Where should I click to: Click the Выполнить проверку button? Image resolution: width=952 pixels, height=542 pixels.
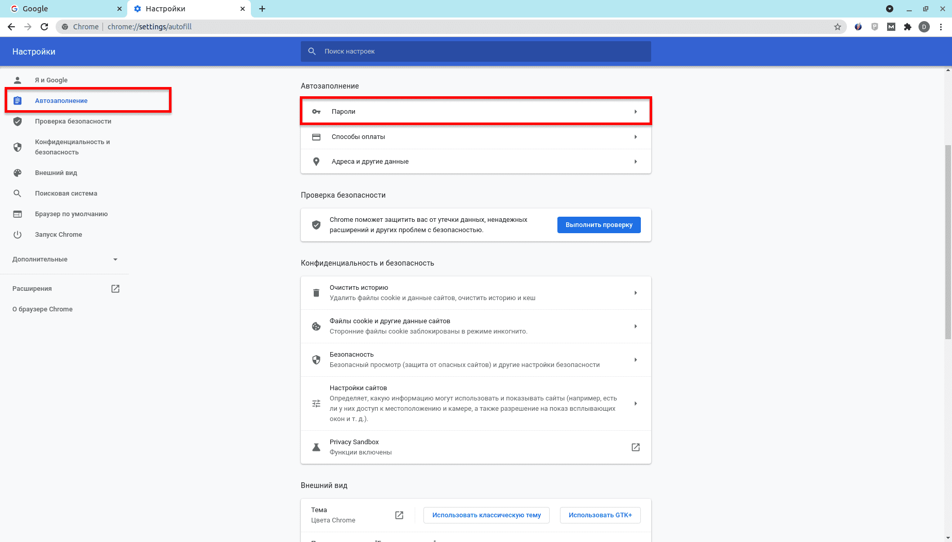pos(599,225)
